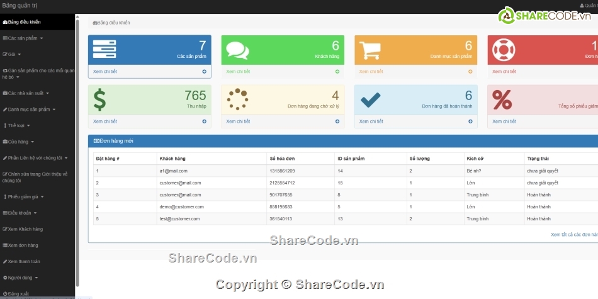Click Xem chi tiết under coupon total card
The height and width of the screenshot is (299, 598).
click(504, 121)
